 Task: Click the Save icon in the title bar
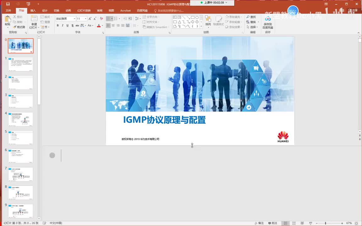click(8, 4)
